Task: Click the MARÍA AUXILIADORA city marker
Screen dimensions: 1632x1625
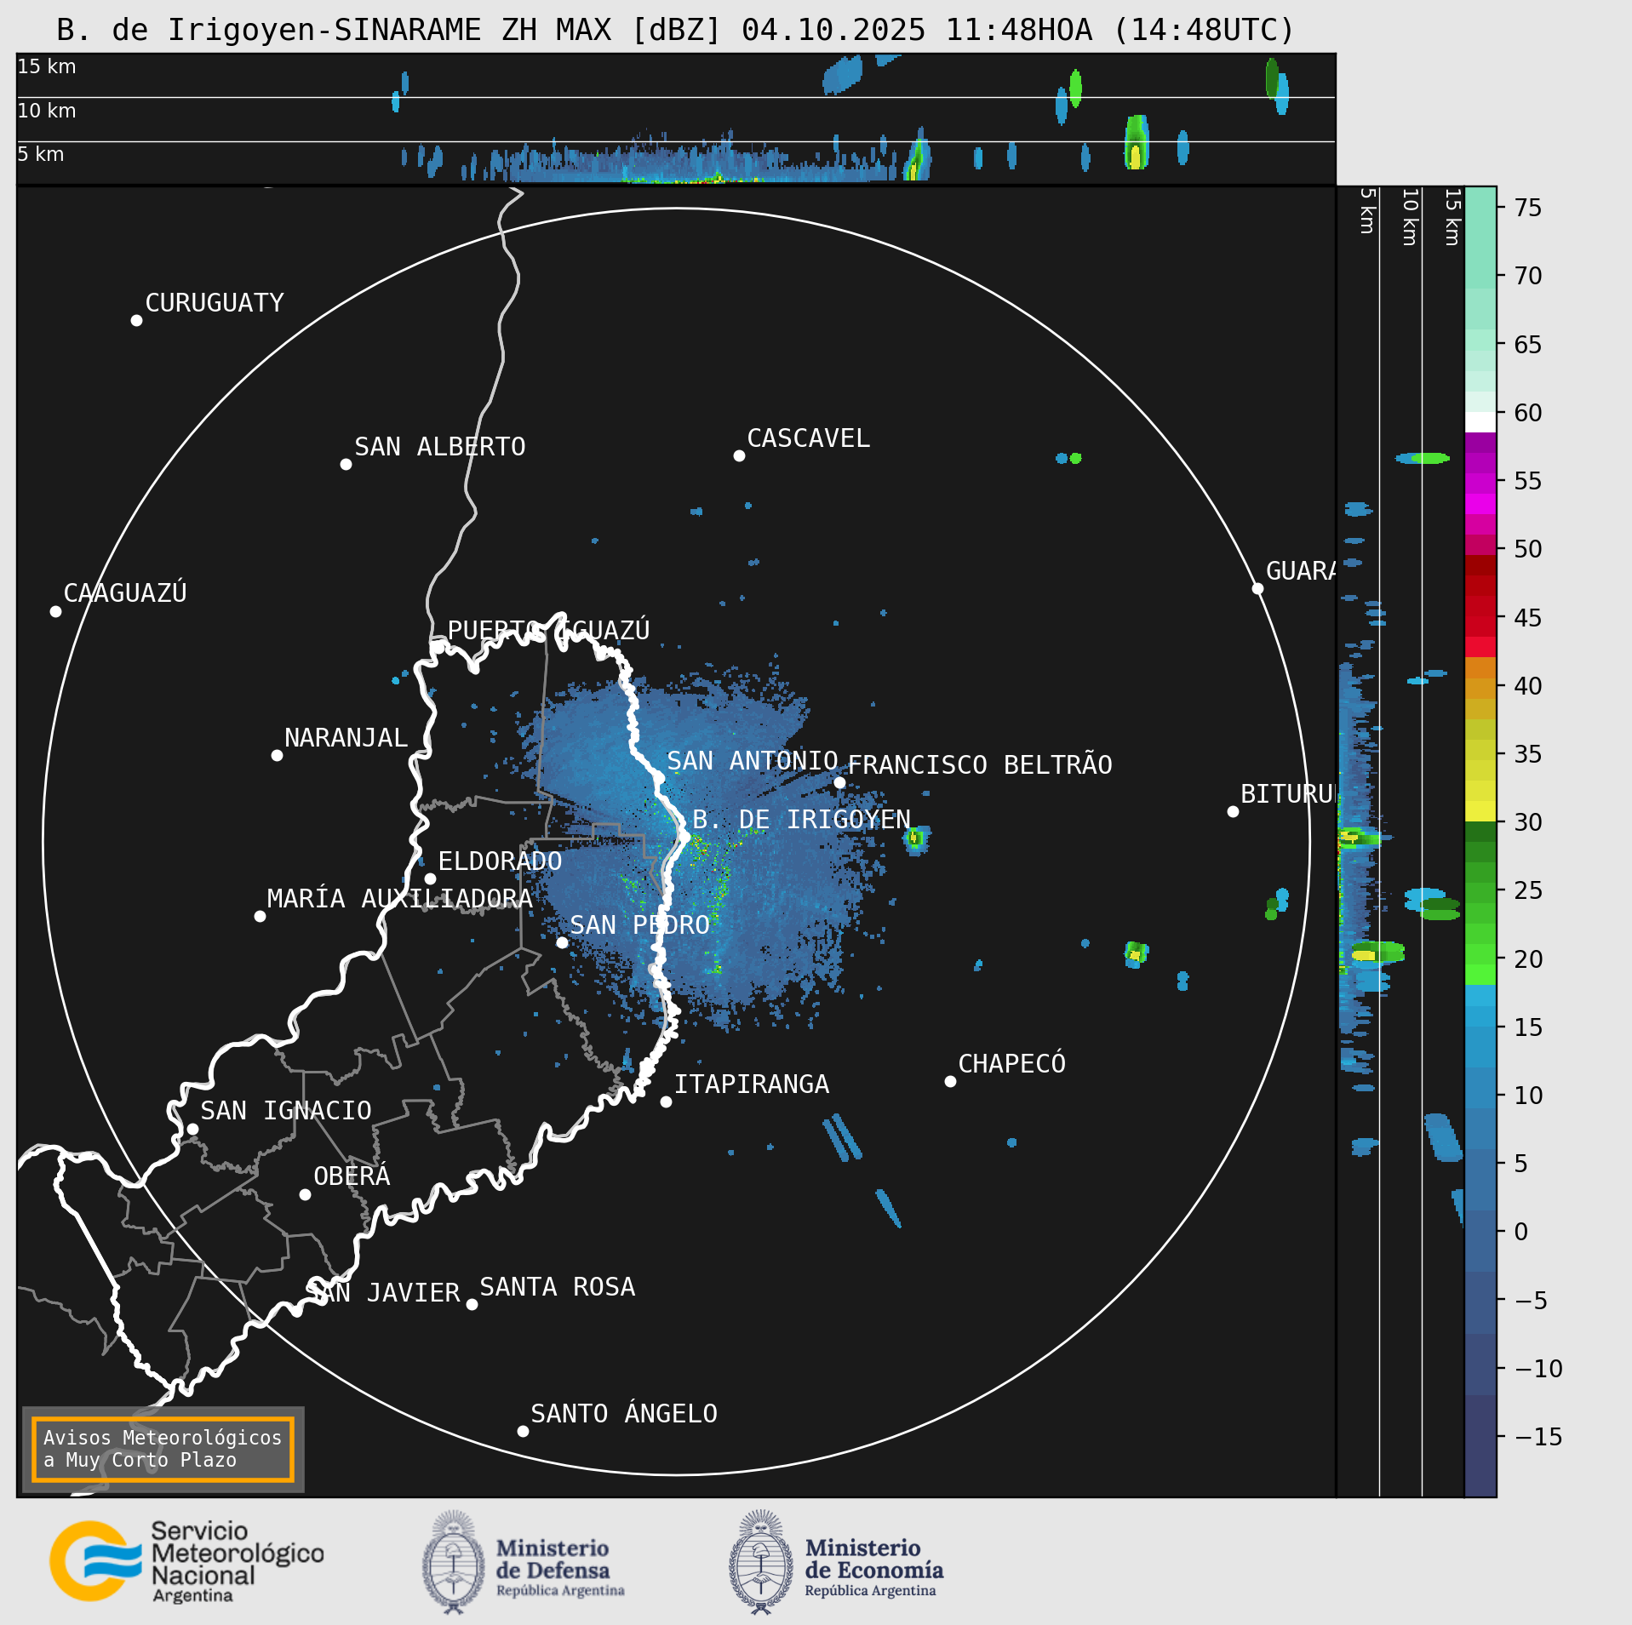Action: [x=260, y=916]
